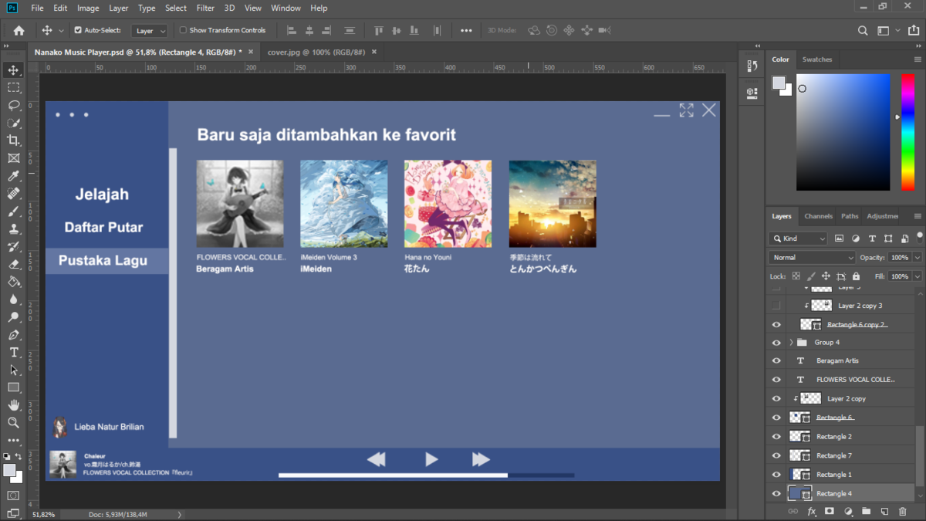Select the Lasso tool

pos(13,105)
